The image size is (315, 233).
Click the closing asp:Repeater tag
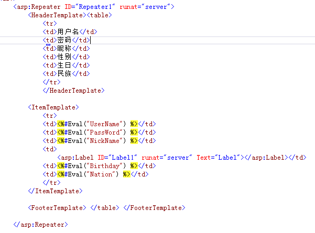(x=40, y=225)
